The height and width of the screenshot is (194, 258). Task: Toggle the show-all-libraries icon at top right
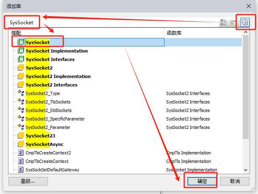tap(245, 22)
